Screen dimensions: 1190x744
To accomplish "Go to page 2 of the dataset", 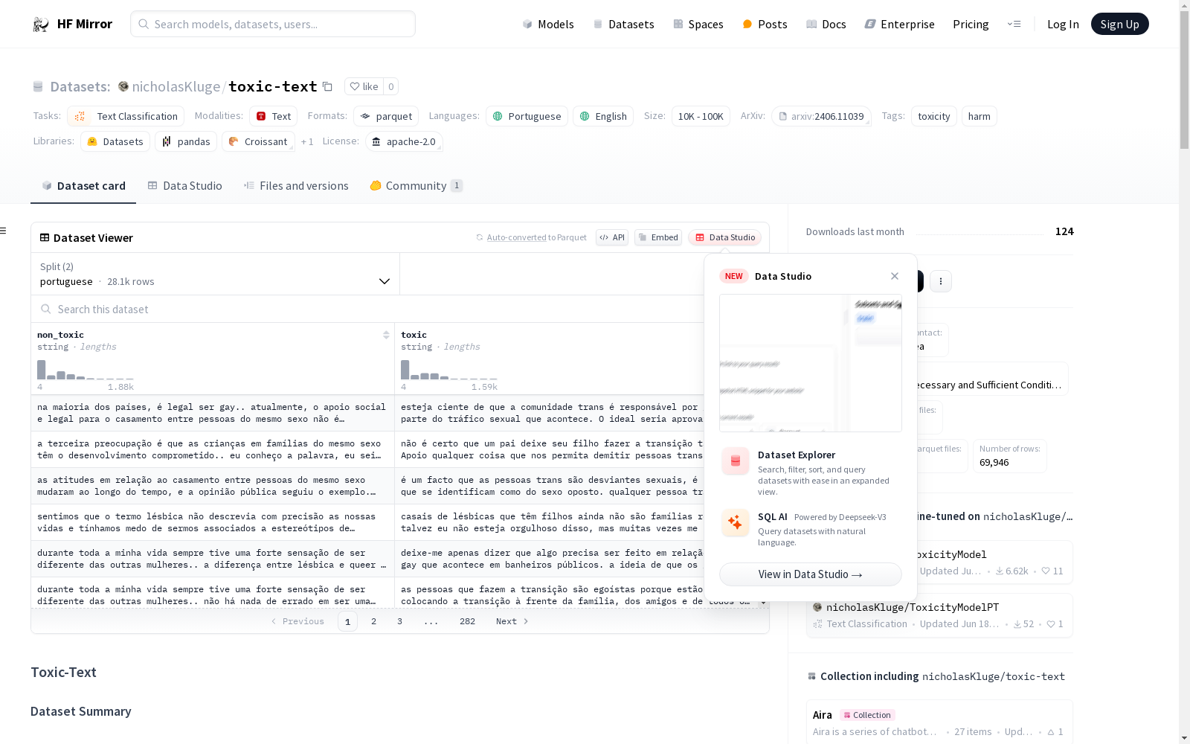I will [373, 621].
